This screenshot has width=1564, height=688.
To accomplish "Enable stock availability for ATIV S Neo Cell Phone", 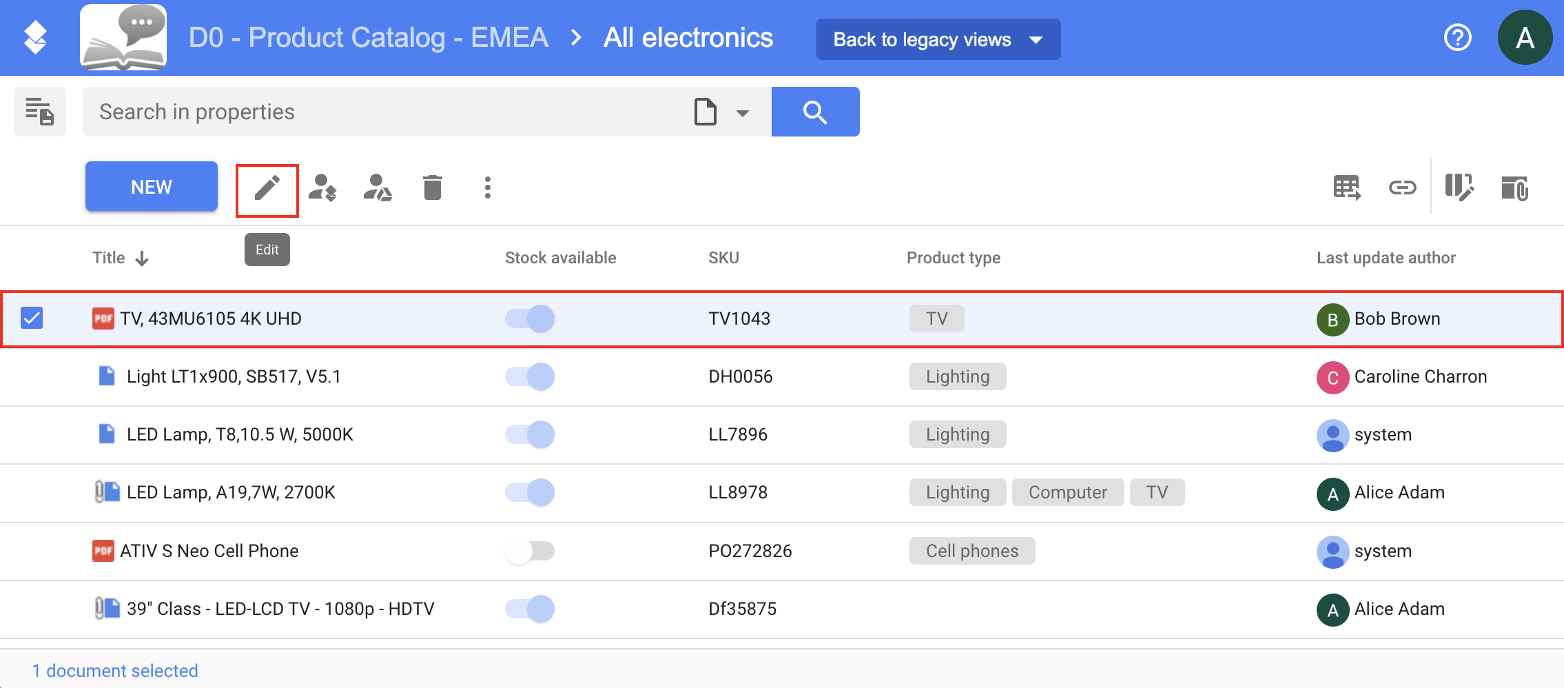I will (529, 551).
